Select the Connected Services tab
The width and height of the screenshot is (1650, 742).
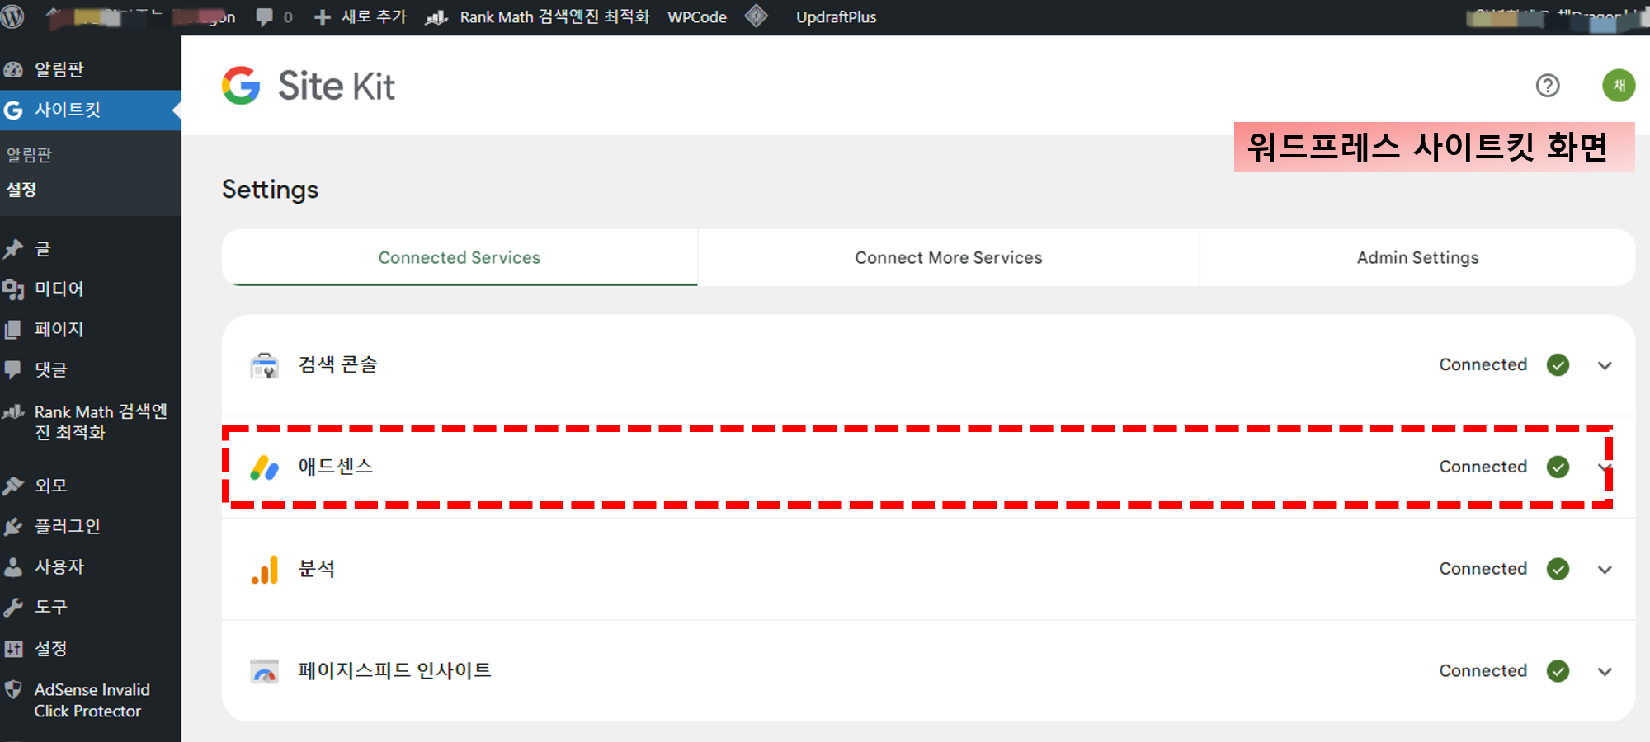pos(460,258)
